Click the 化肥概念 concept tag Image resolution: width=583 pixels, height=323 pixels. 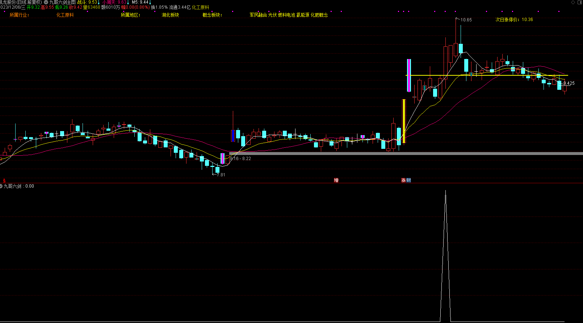(x=319, y=15)
